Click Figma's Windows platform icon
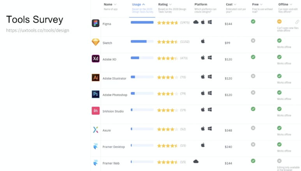Viewport: 301px width, 171px height. 209,22
